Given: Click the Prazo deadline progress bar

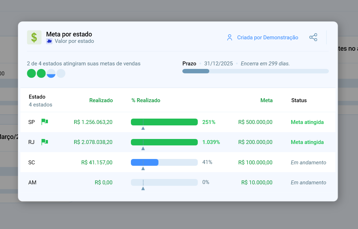Looking at the screenshot, I should point(255,71).
